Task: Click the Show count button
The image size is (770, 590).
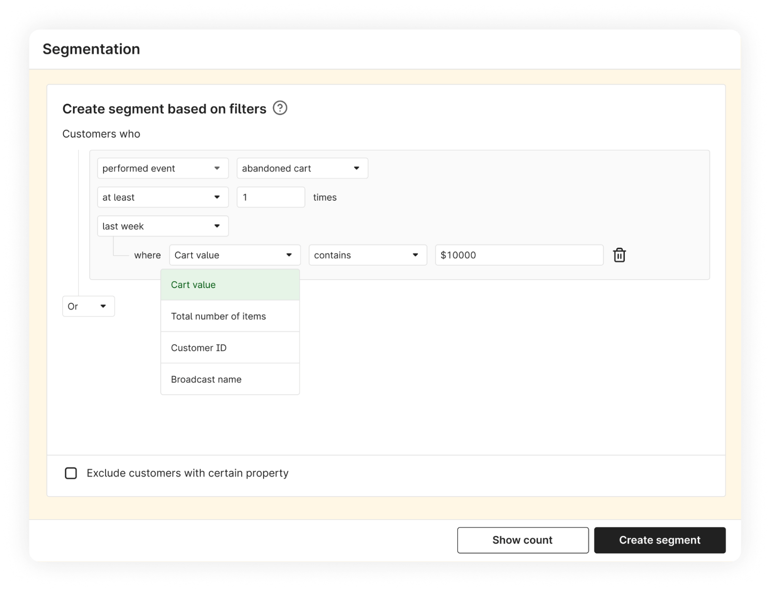Action: coord(523,540)
